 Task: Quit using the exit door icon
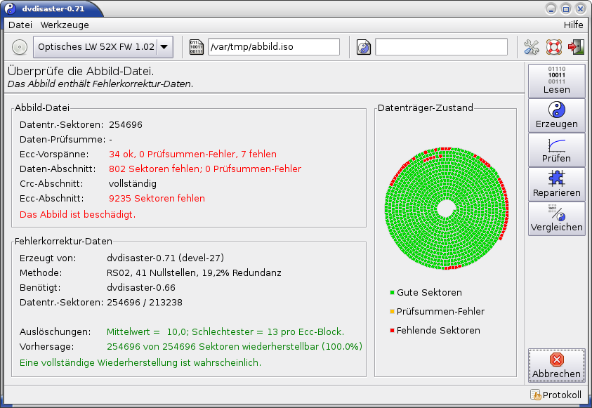point(576,47)
